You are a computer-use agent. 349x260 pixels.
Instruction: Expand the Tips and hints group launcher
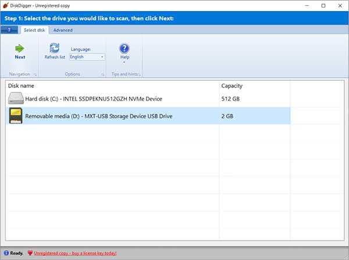[140, 74]
